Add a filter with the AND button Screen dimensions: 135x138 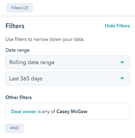[x=14, y=128]
